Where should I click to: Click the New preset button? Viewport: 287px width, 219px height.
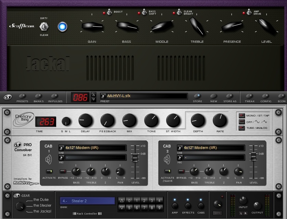coord(214,96)
